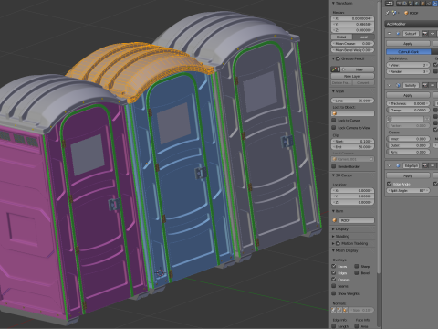Apply the EdgeSplit modifier

408,175
